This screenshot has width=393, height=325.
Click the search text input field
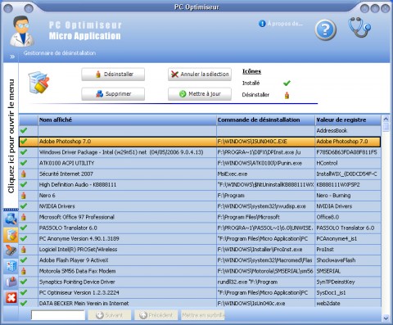tap(58, 315)
